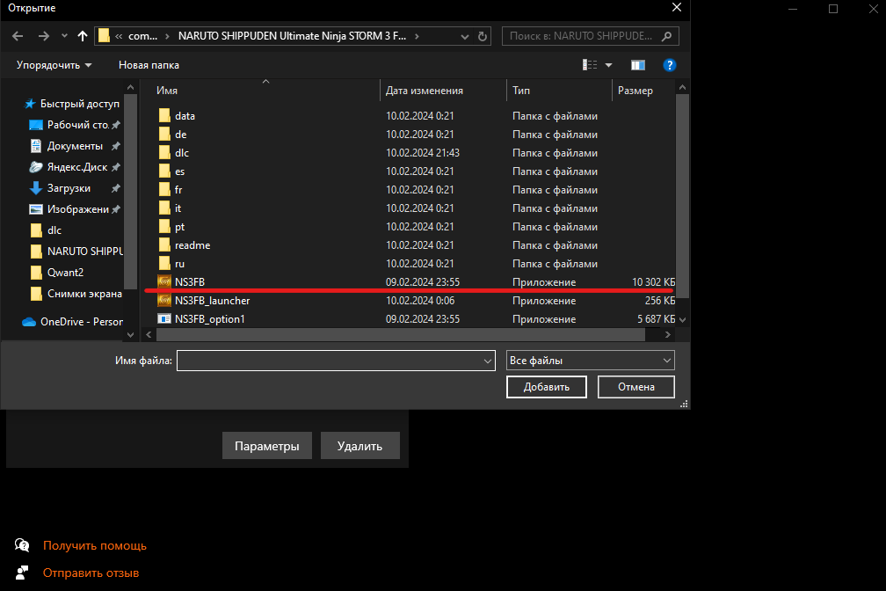
Task: Select the data folder icon
Action: (x=164, y=115)
